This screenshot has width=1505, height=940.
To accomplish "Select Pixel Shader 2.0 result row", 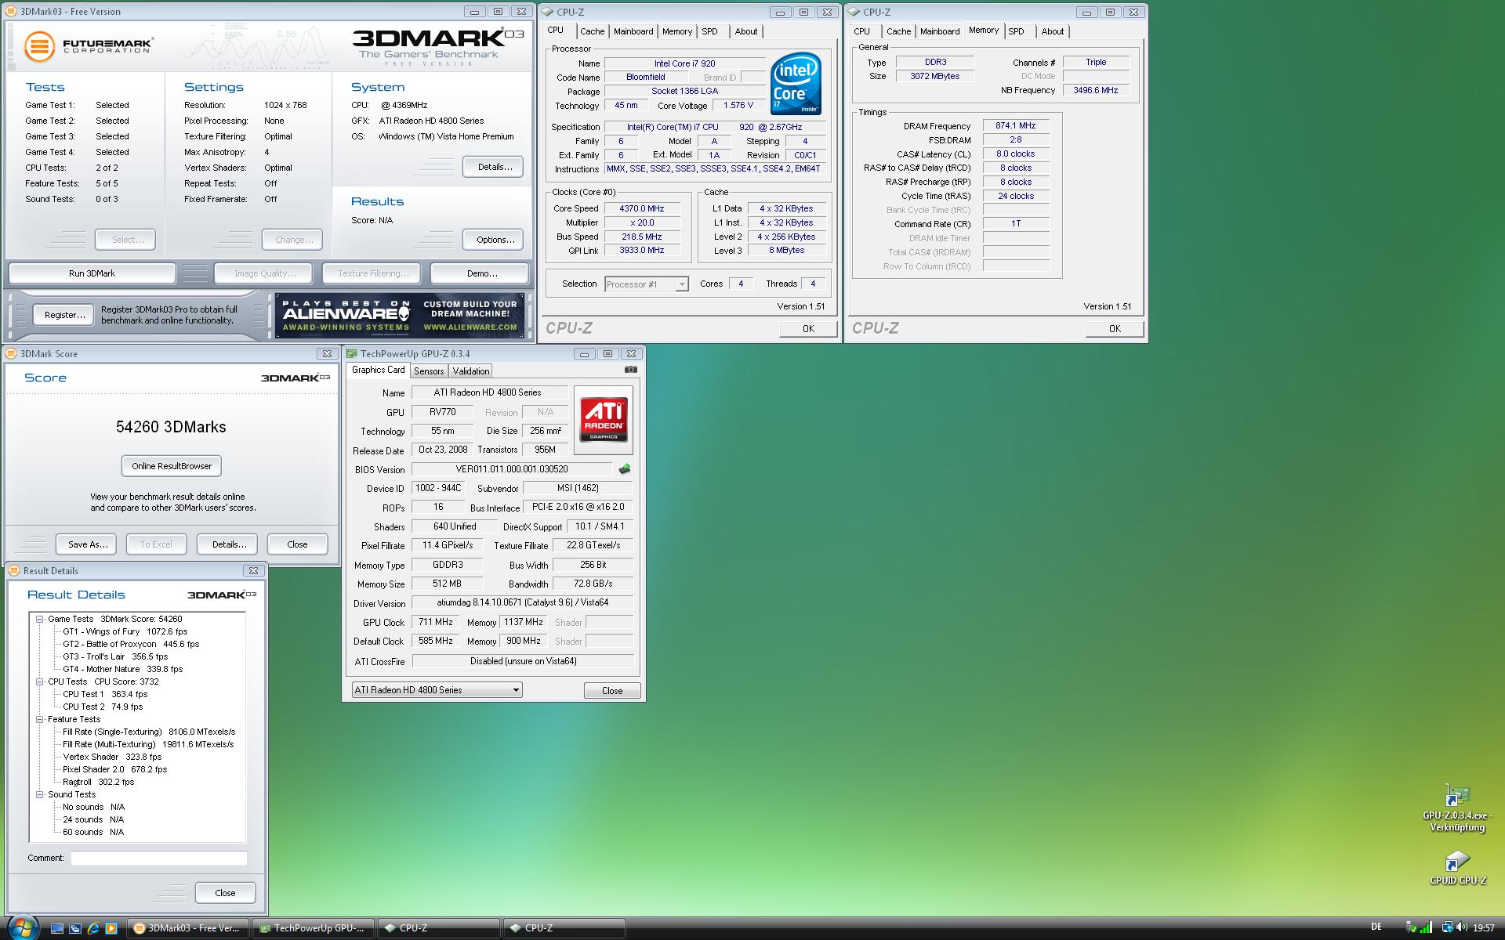I will coord(114,769).
